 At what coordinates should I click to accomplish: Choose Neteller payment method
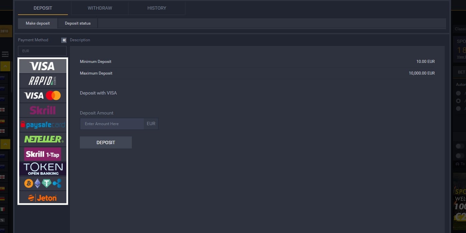point(43,139)
